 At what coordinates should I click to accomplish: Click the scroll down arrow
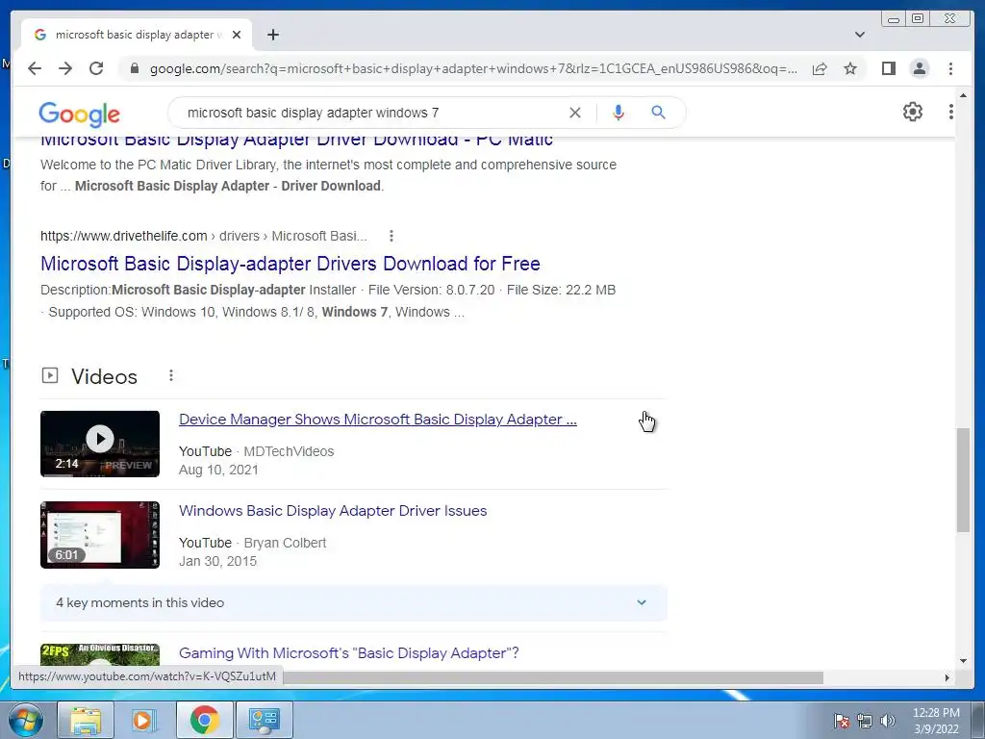963,661
